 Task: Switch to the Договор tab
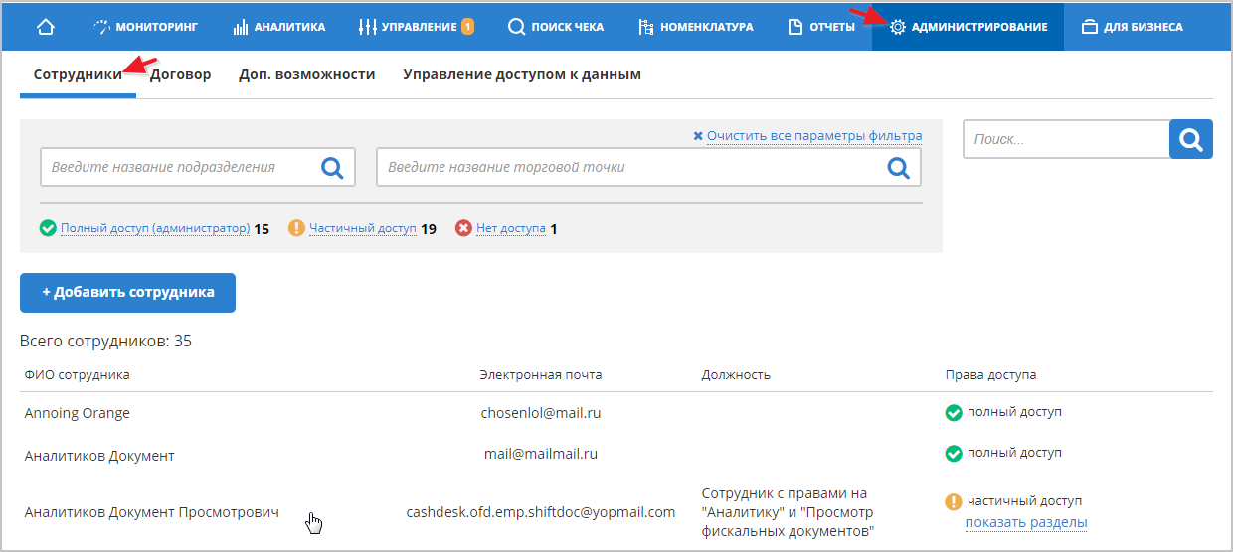click(181, 74)
